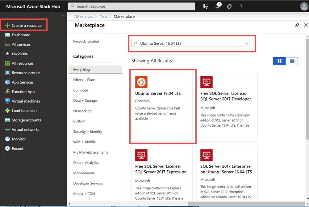
Task: Click Create a resource
Action: pyautogui.click(x=24, y=25)
